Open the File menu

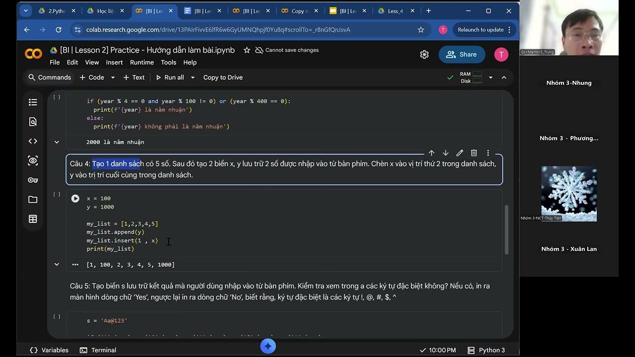[55, 62]
